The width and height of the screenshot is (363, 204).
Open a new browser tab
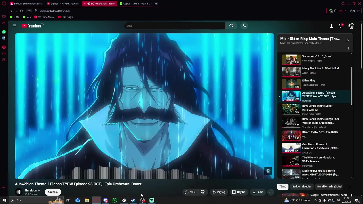(x=156, y=3)
